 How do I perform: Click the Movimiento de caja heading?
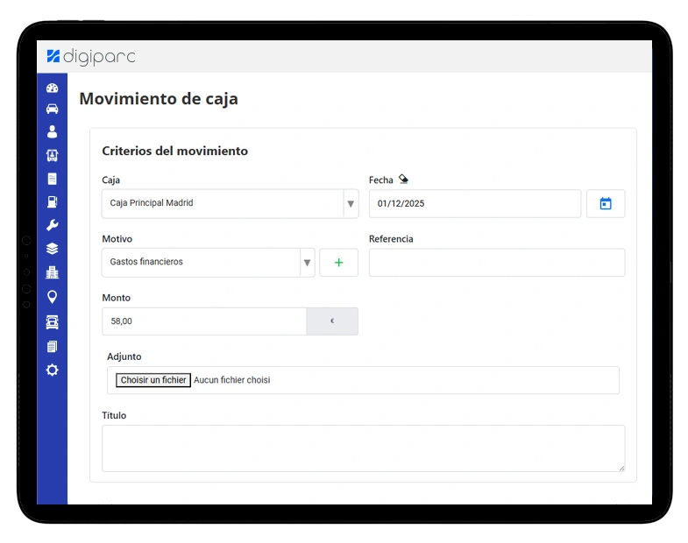[x=159, y=99]
